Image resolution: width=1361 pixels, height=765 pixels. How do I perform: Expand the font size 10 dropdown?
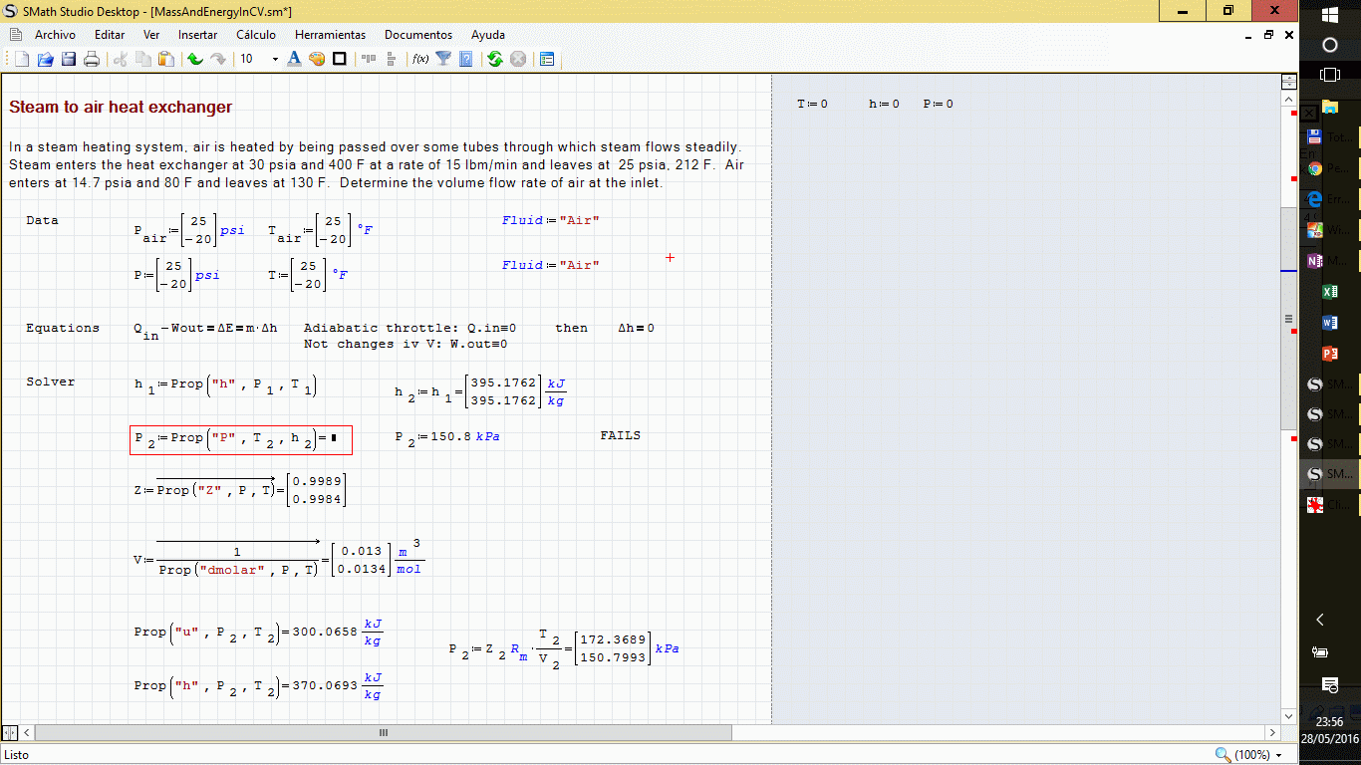[x=274, y=59]
